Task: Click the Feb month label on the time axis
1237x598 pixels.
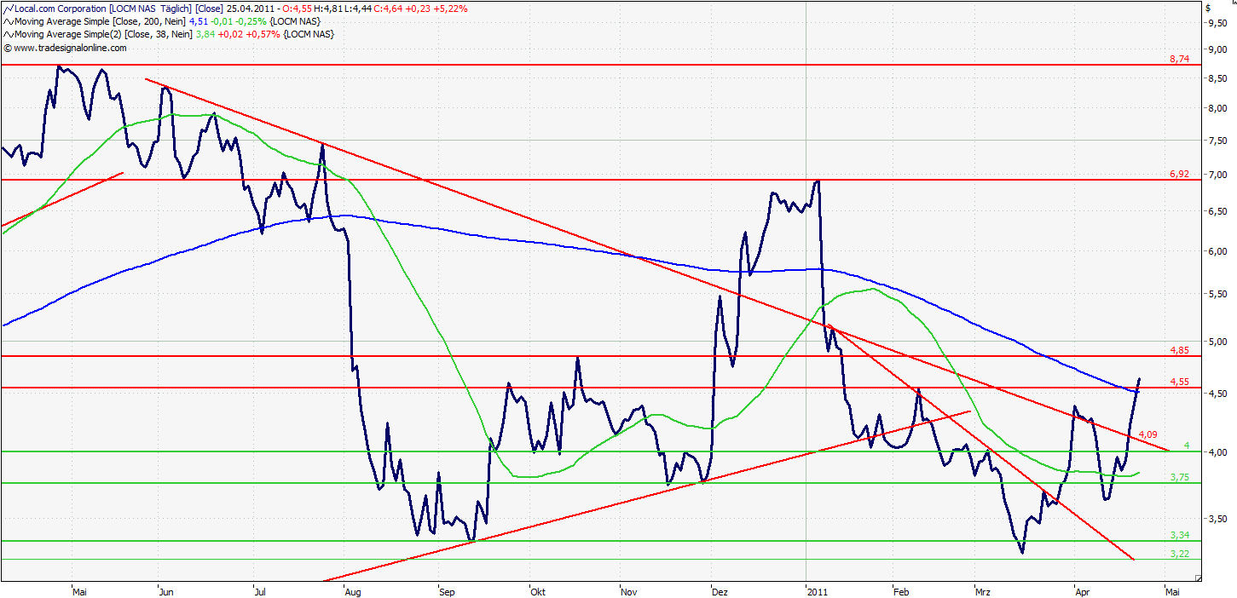Action: (x=903, y=591)
